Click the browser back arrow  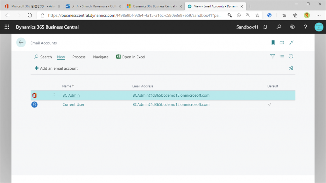(8, 15)
